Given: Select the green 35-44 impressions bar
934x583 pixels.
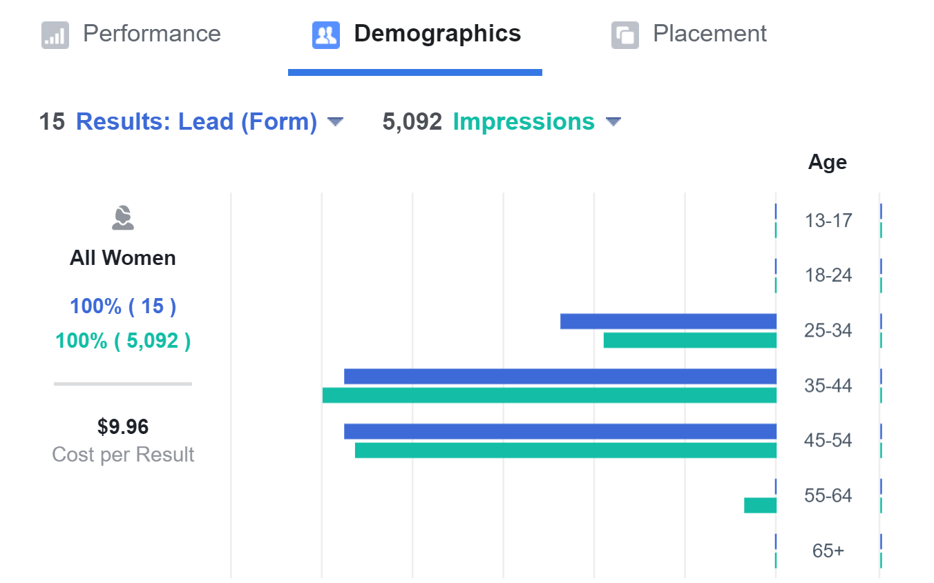Looking at the screenshot, I should point(549,395).
